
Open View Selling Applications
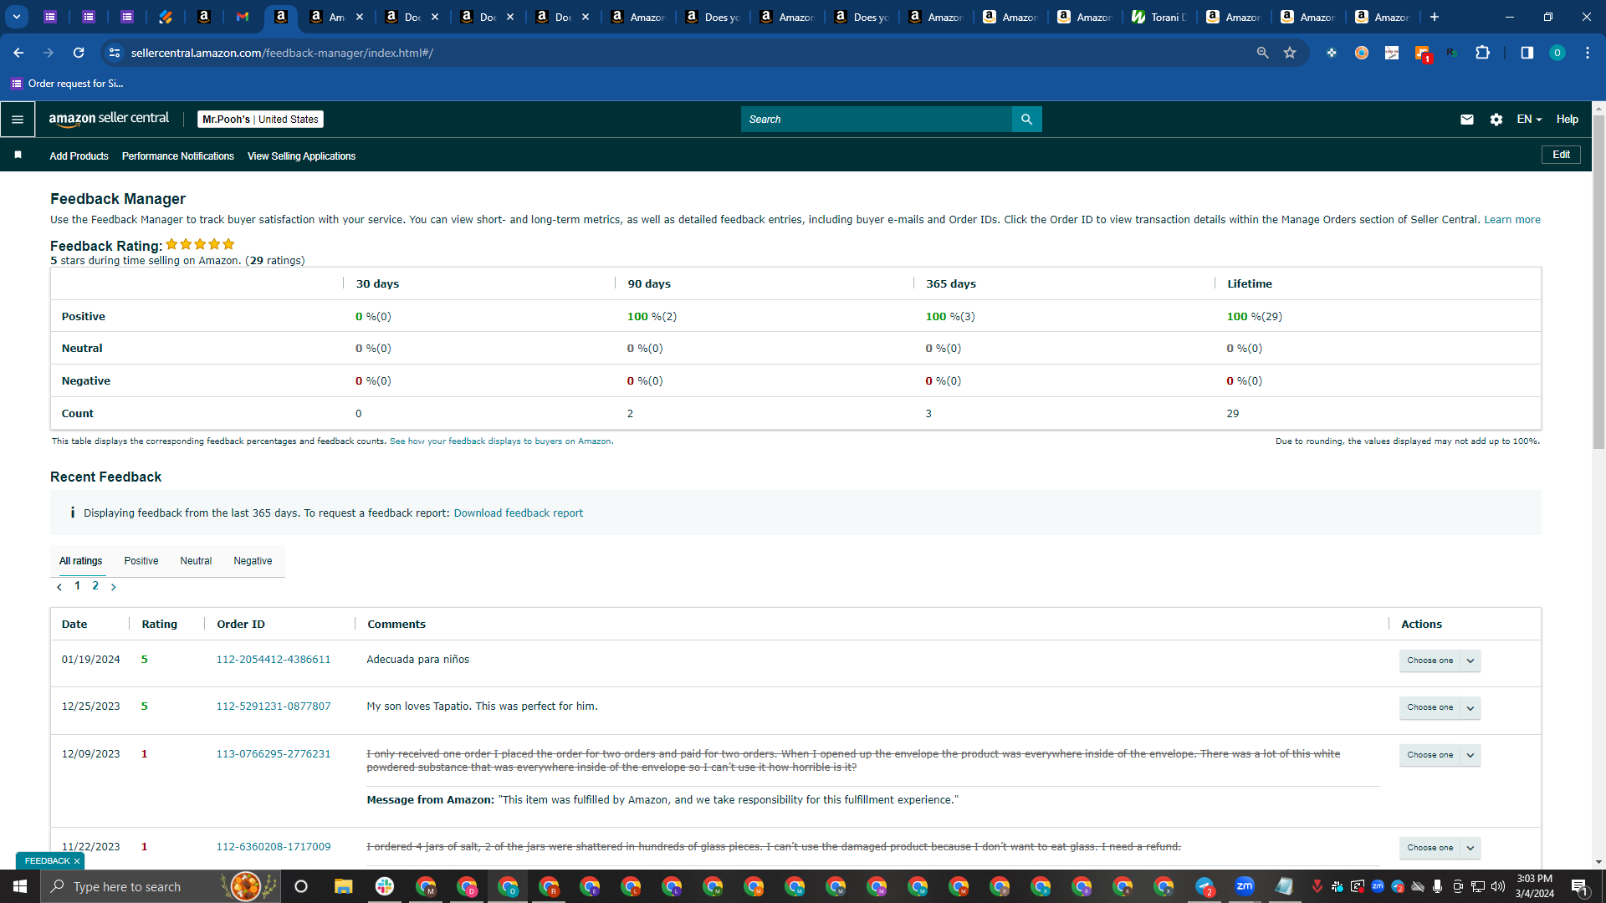[x=301, y=156]
